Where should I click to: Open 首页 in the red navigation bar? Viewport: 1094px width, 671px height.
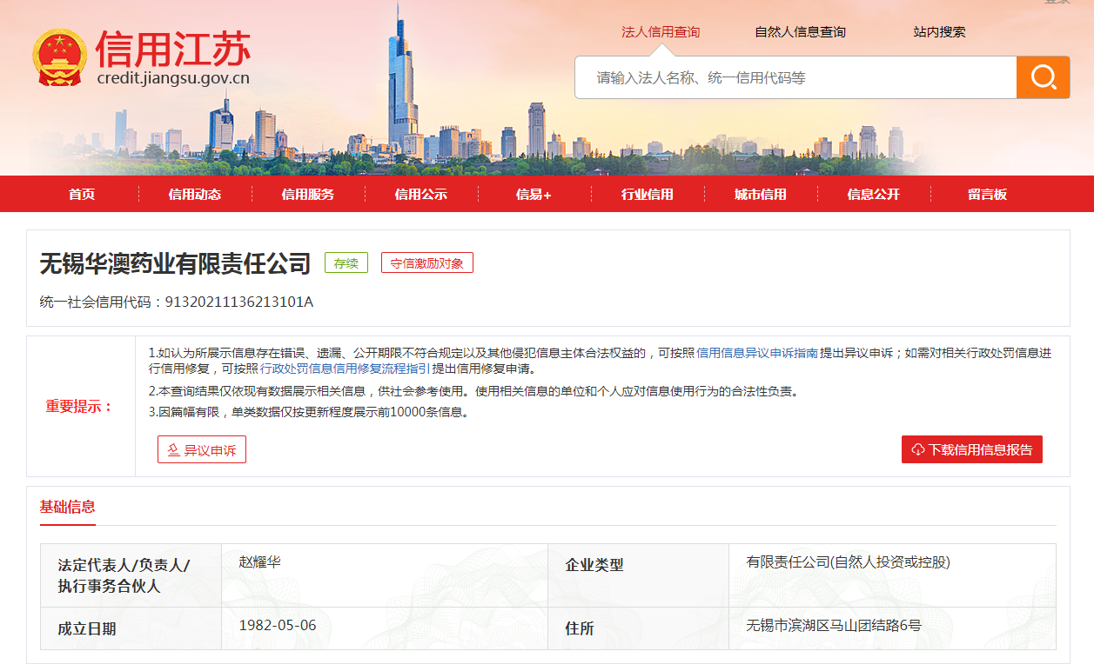tap(82, 194)
